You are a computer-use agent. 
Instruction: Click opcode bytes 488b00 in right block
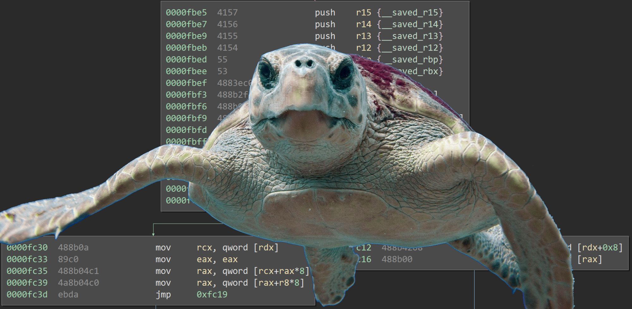coord(397,259)
